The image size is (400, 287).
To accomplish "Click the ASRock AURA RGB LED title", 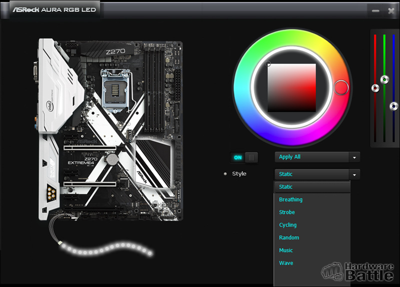I will coord(54,10).
